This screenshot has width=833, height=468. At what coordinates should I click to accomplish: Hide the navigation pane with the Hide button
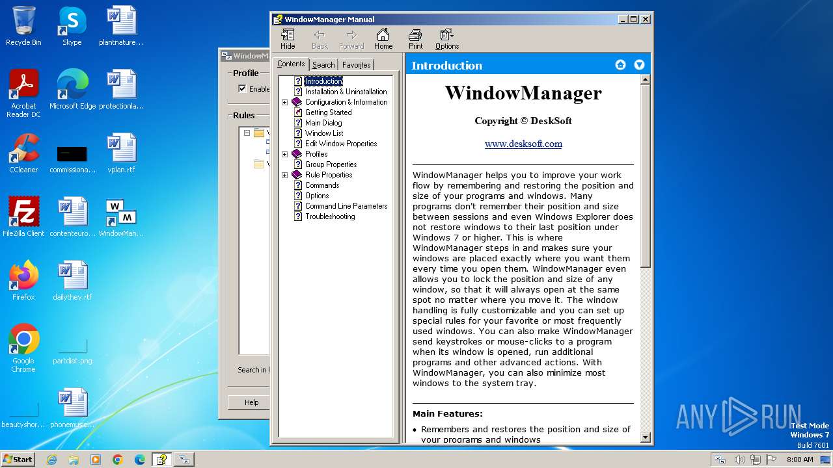[x=288, y=40]
